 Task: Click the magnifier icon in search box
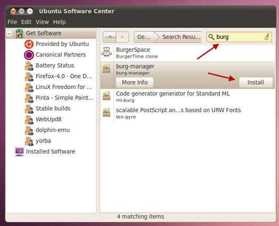point(211,37)
